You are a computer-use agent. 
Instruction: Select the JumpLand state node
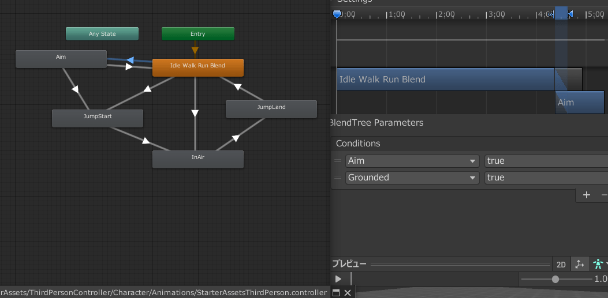(x=271, y=109)
